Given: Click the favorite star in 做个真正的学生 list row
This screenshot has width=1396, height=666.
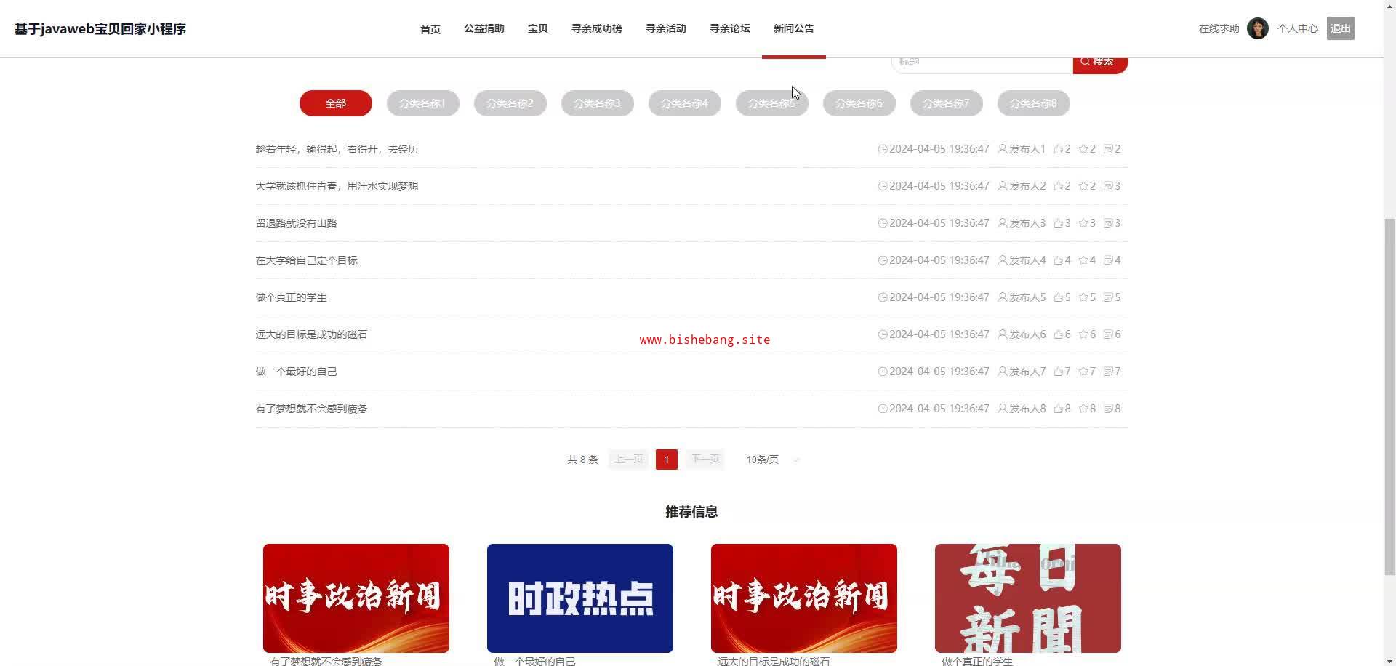Looking at the screenshot, I should (x=1083, y=297).
